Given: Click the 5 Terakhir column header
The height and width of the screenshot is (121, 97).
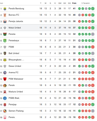Looking at the screenshot, I should (x=86, y=3).
